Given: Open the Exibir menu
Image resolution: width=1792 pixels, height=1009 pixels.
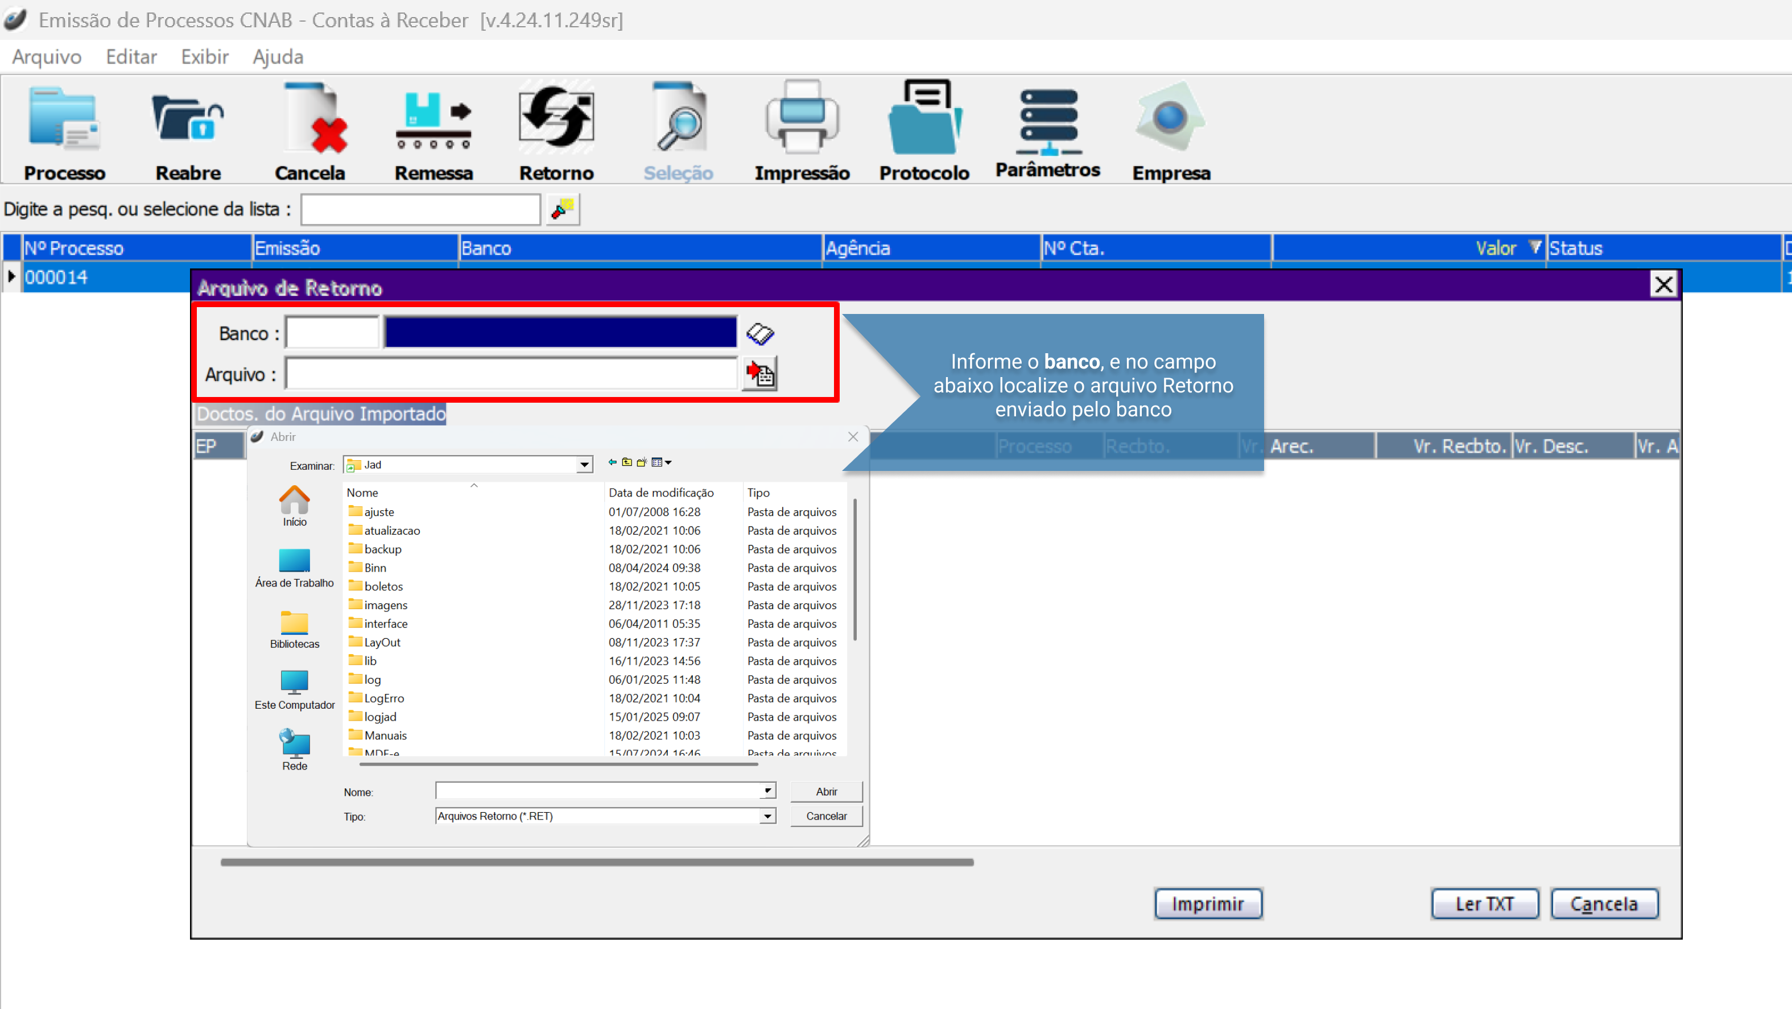Looking at the screenshot, I should coord(205,56).
